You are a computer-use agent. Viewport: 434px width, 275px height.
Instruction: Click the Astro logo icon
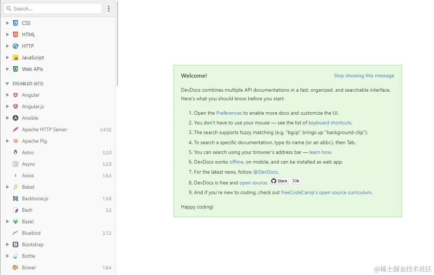15,152
